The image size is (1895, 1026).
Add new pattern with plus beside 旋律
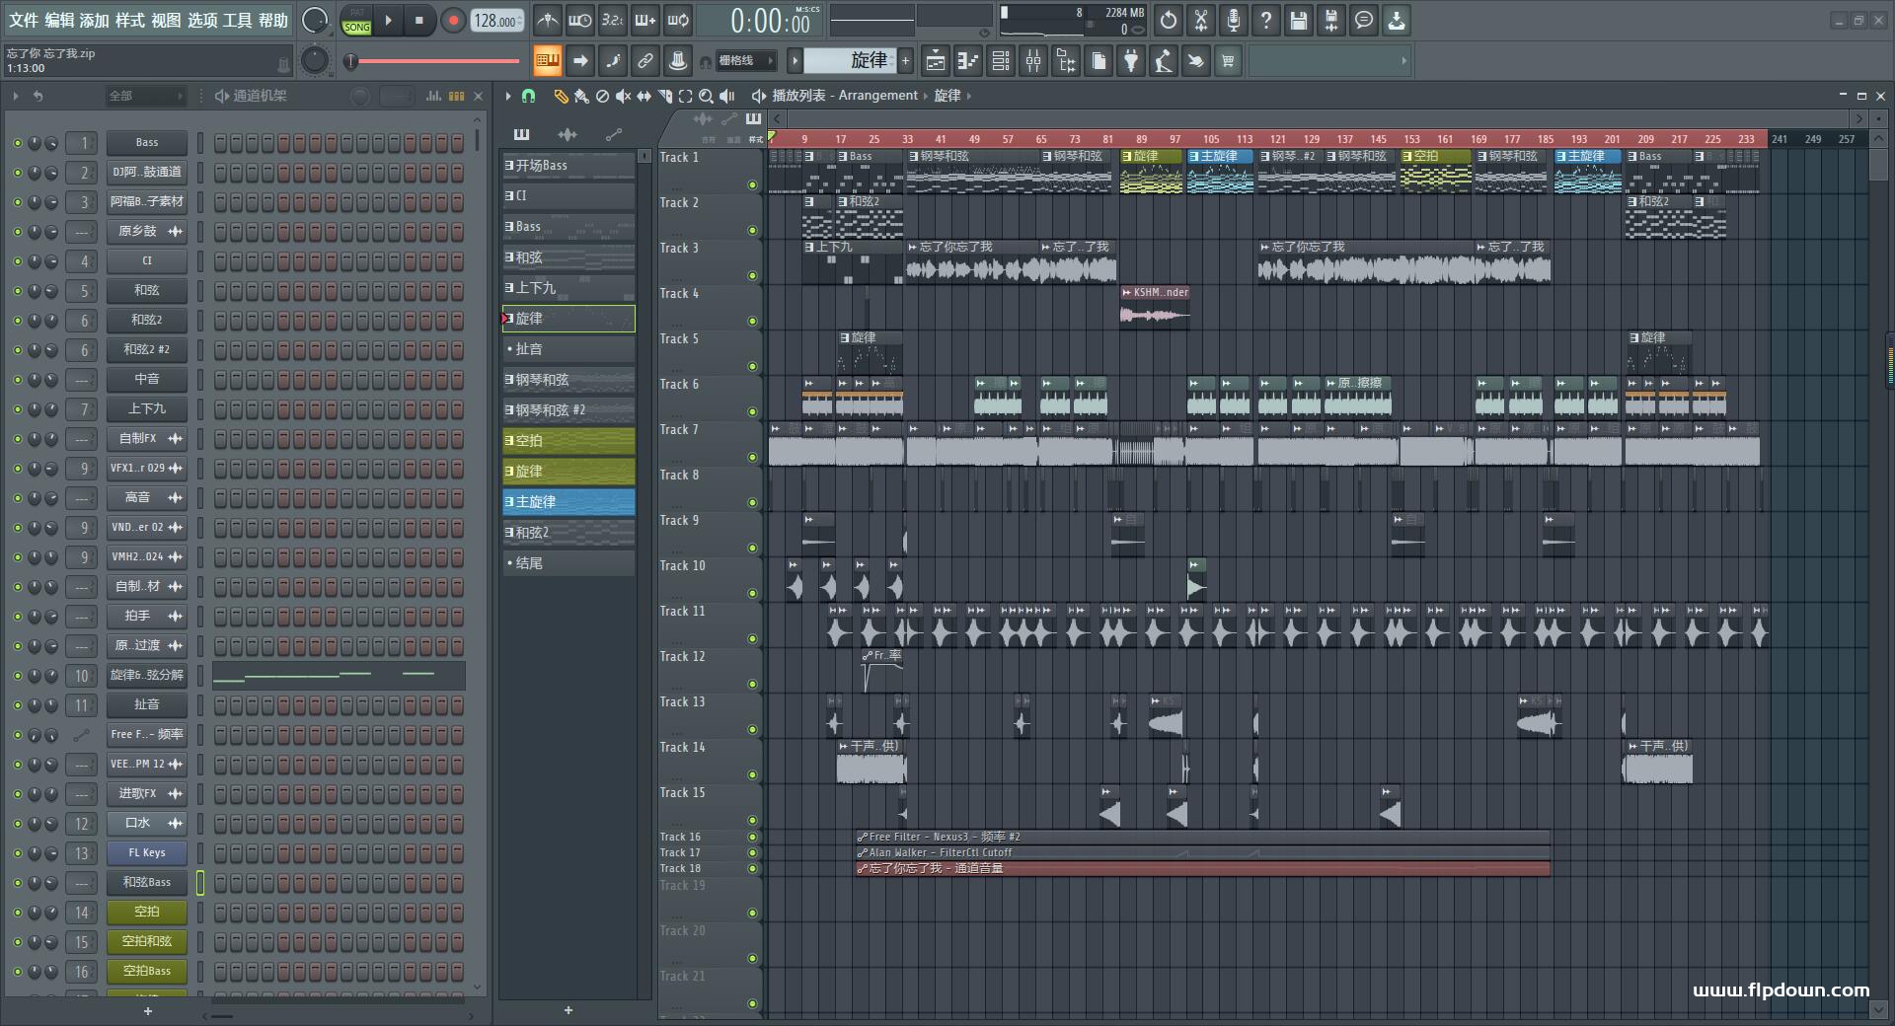(x=905, y=61)
